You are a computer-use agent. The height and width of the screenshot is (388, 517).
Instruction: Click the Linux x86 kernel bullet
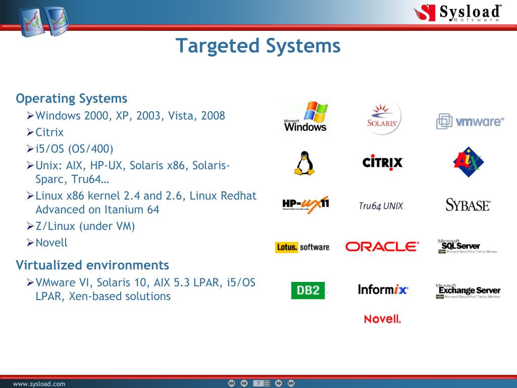[x=145, y=203]
